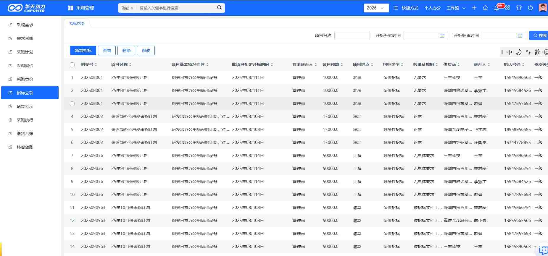The width and height of the screenshot is (548, 256).
Task: Click calendar icon in 开标开始时间 field
Action: pyautogui.click(x=442, y=35)
